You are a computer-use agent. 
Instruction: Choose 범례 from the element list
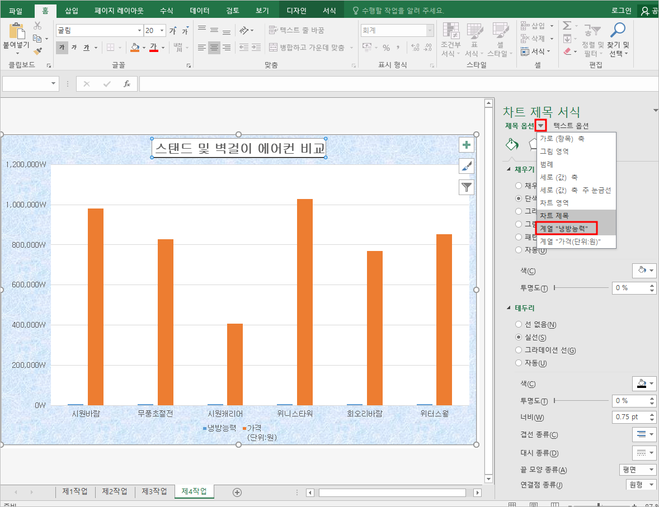pyautogui.click(x=576, y=164)
